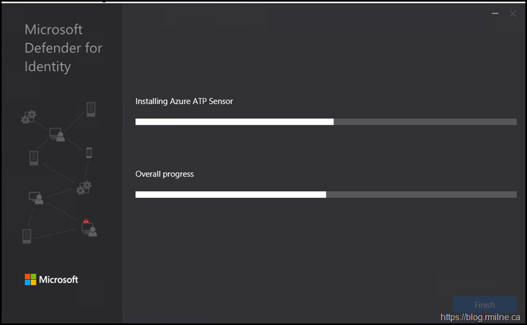Click the Installing Azure ATP Sensor label
This screenshot has width=527, height=325.
coord(184,101)
